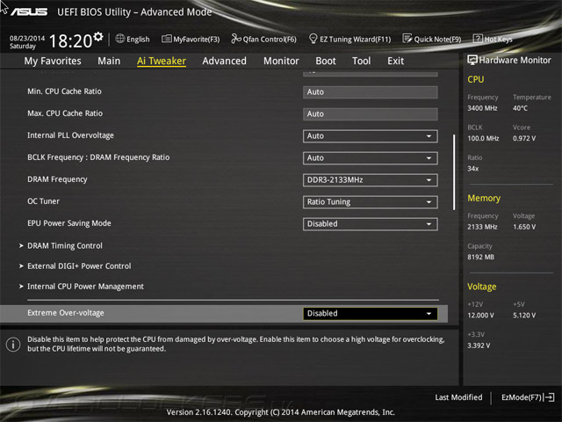Click MyFavorite(F3) button
This screenshot has height=422, width=562.
[x=191, y=39]
